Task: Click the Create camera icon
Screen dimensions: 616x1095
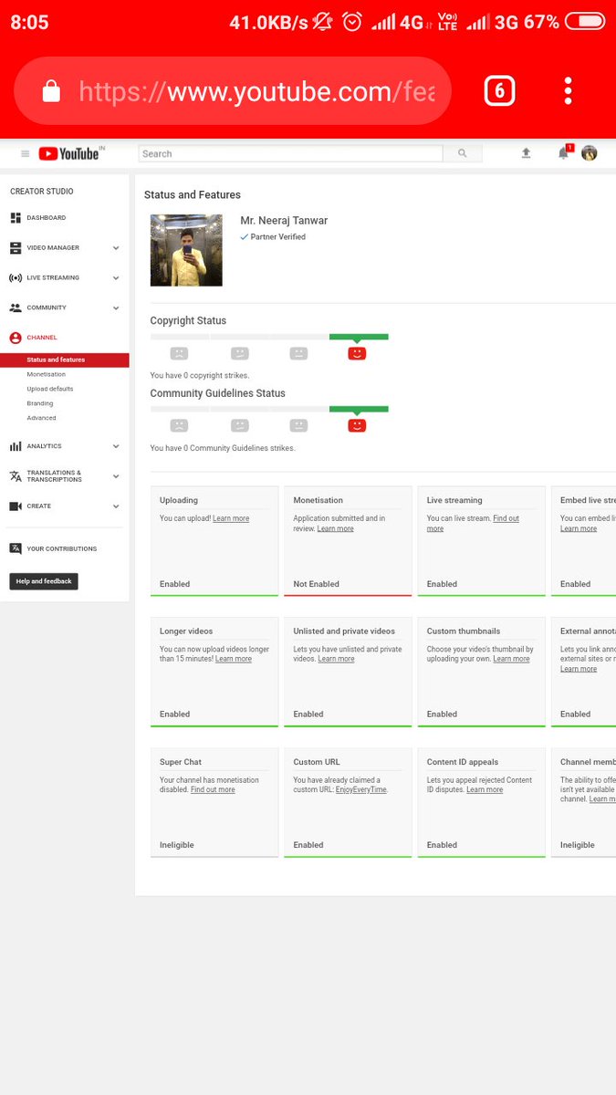Action: [x=16, y=506]
